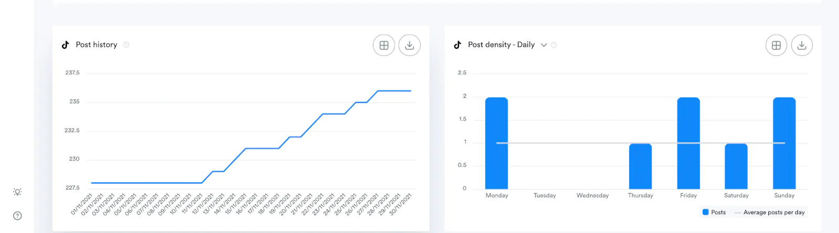Screen dimensions: 839x233
Task: Click the 2.5 value on Post density axis
Action: [462, 73]
